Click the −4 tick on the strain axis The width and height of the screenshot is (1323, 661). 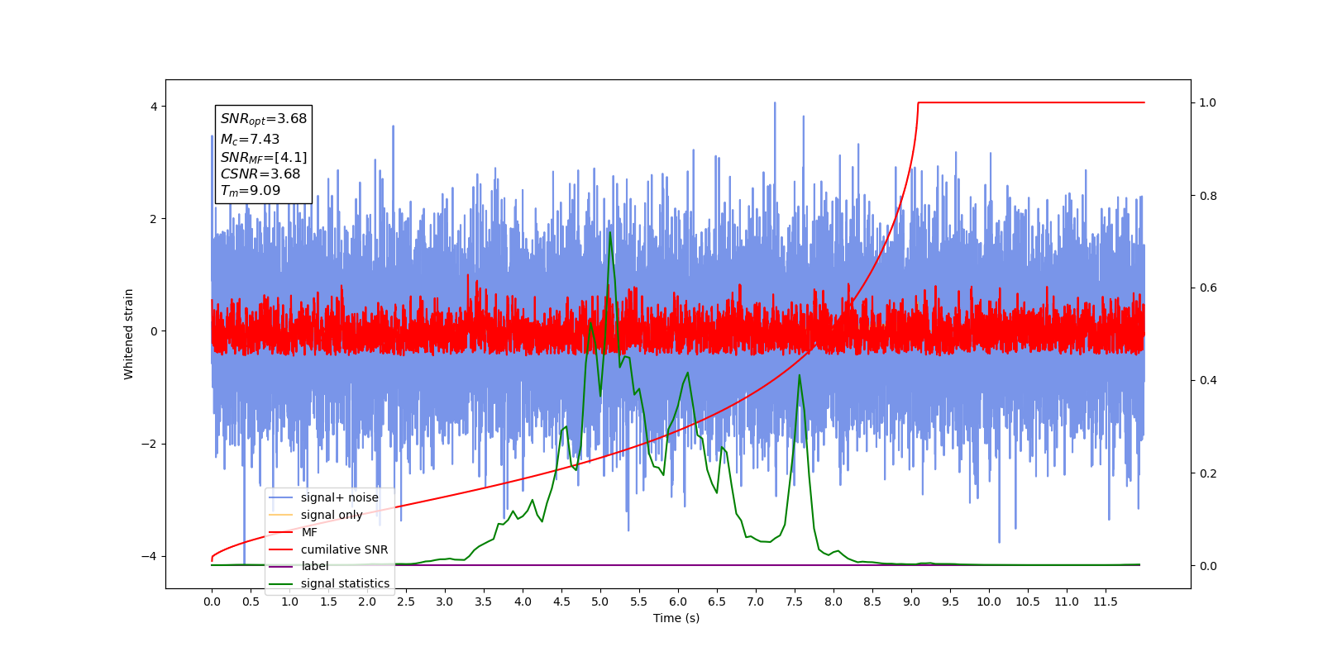point(150,556)
